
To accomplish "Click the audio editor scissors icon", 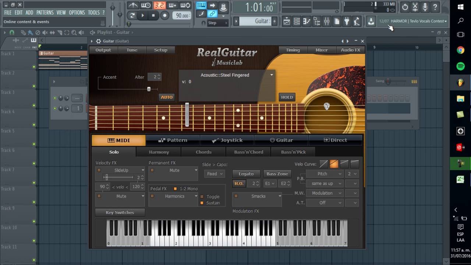I will [415, 7].
